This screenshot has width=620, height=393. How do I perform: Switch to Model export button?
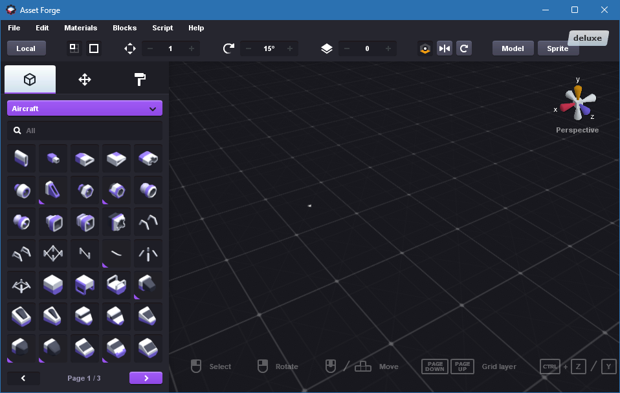513,48
